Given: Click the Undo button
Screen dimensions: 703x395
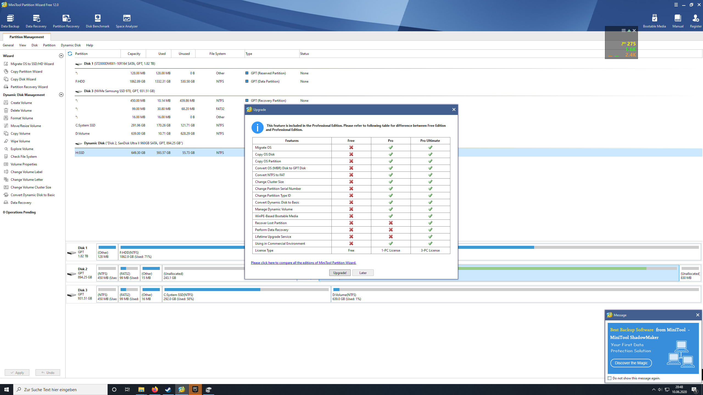Looking at the screenshot, I should (48, 373).
